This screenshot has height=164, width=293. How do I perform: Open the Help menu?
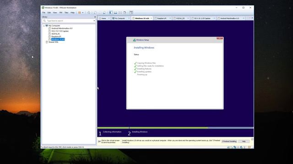click(x=72, y=13)
